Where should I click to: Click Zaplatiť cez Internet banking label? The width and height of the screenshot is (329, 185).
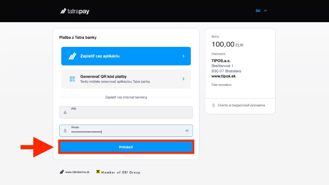coord(126,97)
